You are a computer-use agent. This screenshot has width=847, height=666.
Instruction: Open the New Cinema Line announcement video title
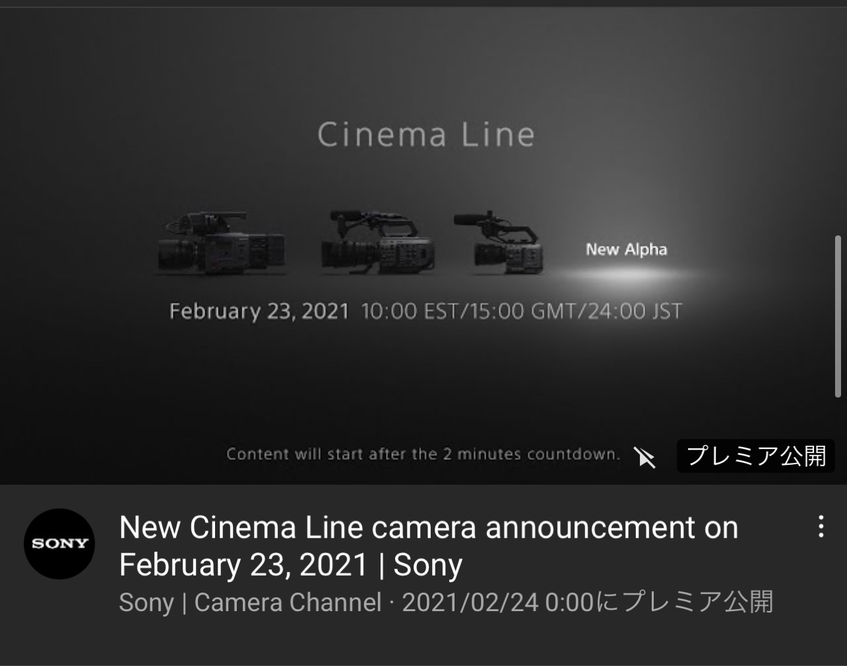[x=428, y=546]
